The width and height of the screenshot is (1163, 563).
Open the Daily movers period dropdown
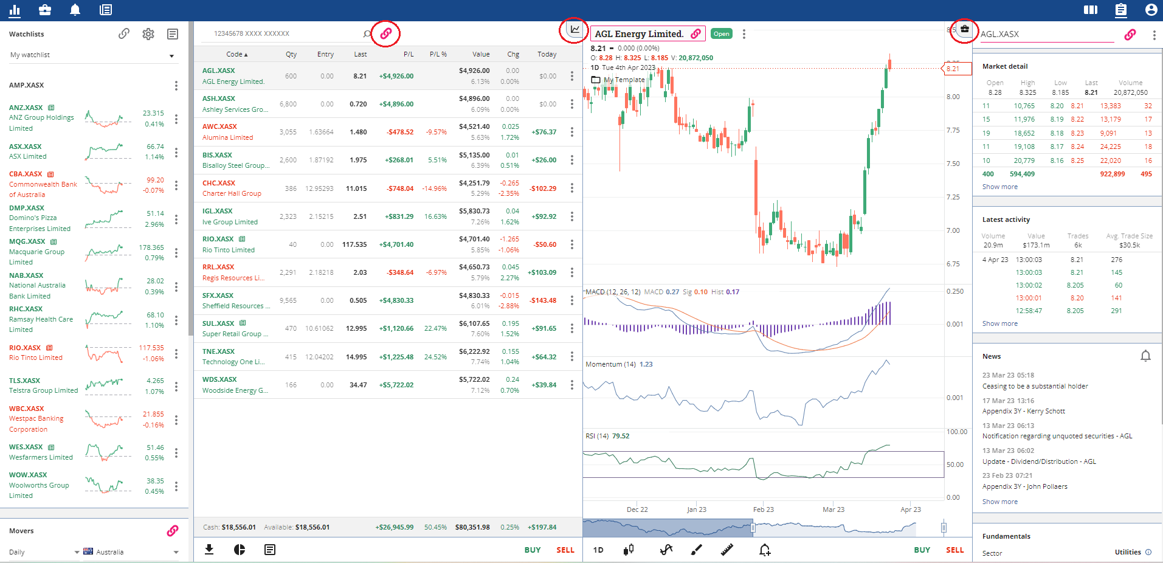[44, 552]
